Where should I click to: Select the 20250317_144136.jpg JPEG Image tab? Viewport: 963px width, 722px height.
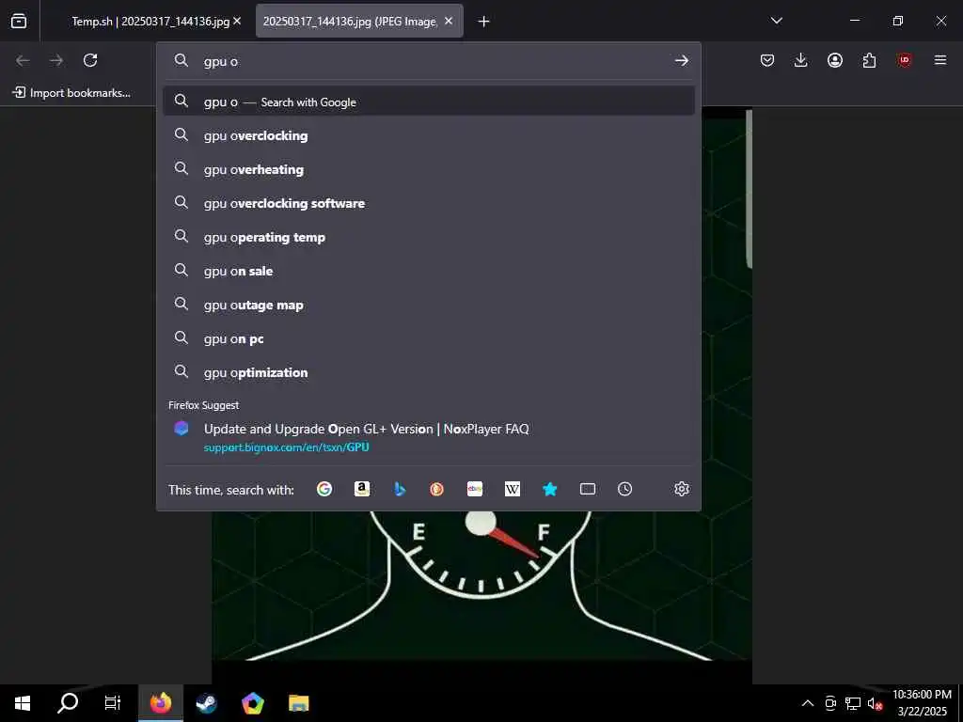pyautogui.click(x=350, y=21)
